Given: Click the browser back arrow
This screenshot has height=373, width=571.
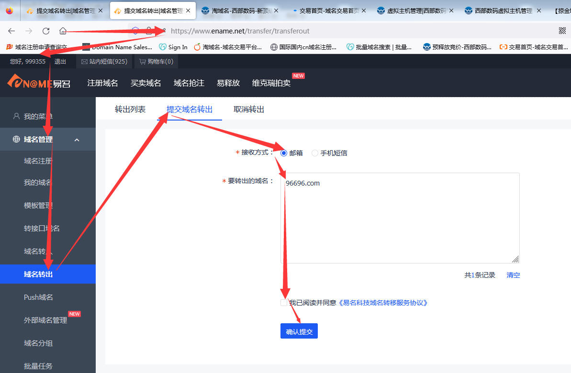Looking at the screenshot, I should point(11,31).
